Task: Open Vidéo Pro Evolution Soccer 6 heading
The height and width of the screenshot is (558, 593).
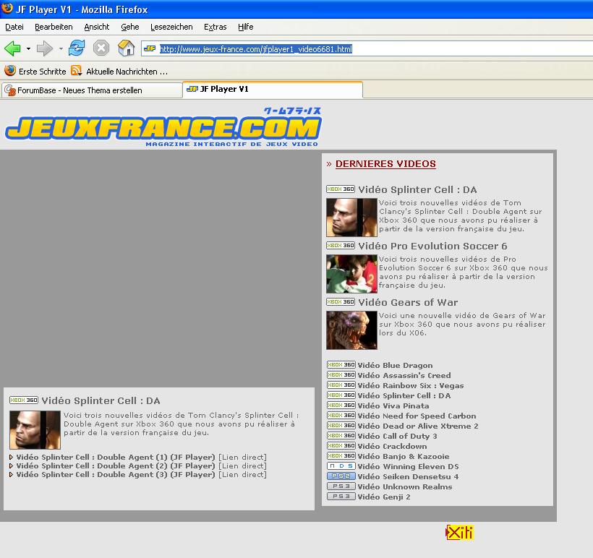Action: (432, 246)
